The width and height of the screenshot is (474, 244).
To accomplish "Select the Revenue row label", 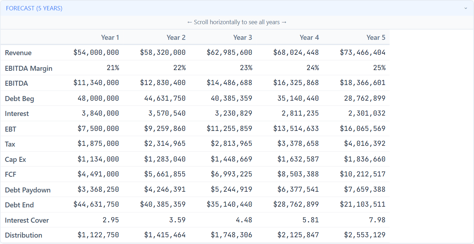I will 18,53.
